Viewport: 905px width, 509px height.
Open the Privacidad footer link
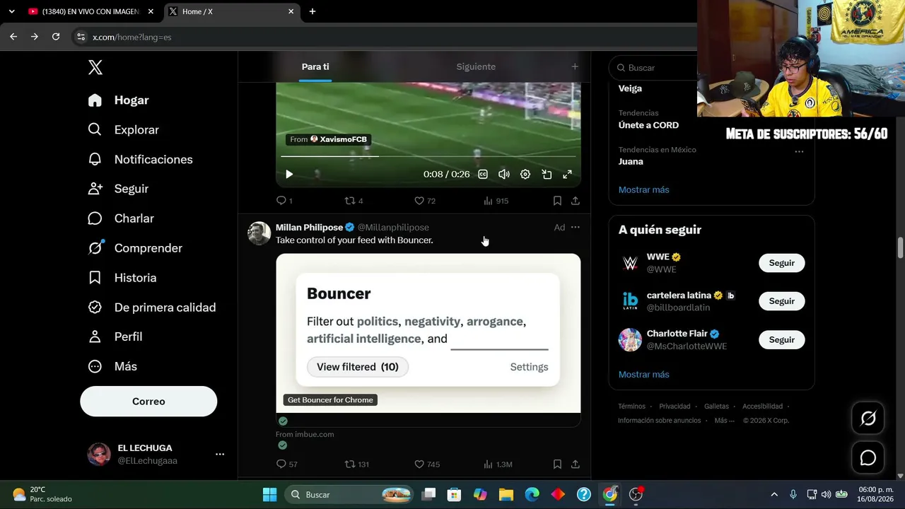point(675,406)
